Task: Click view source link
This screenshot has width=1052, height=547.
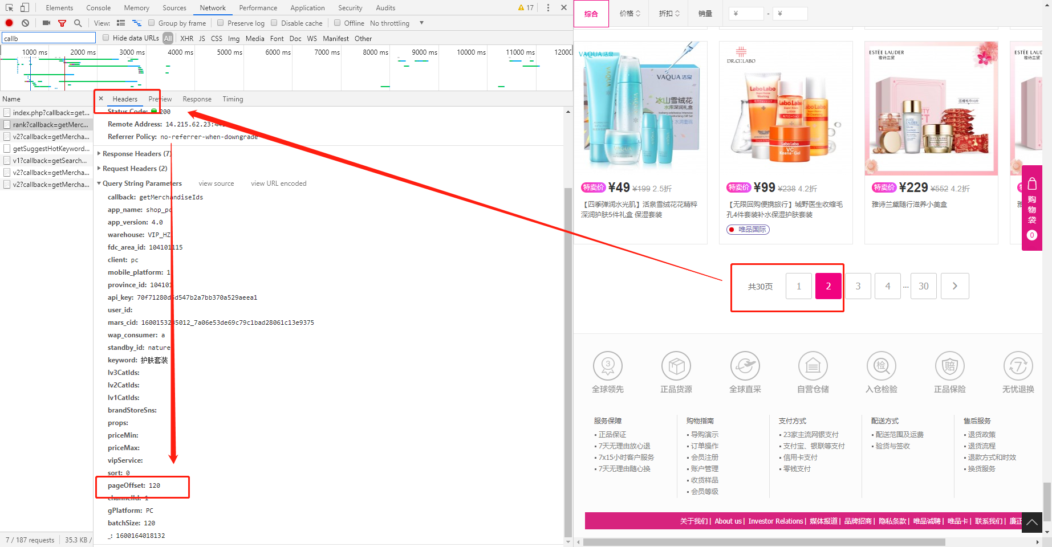Action: click(216, 183)
